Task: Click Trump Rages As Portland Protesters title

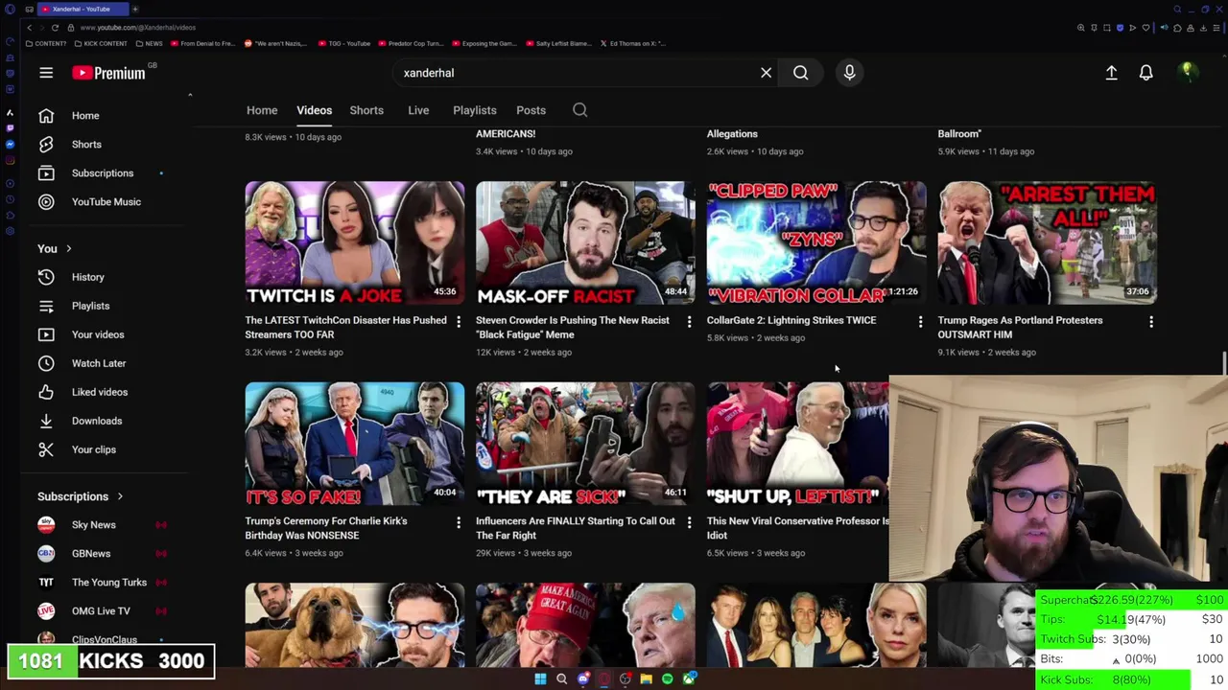Action: [x=1020, y=327]
